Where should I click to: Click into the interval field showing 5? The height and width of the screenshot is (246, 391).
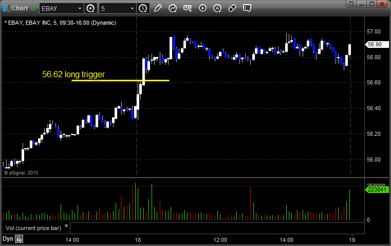click(x=114, y=8)
